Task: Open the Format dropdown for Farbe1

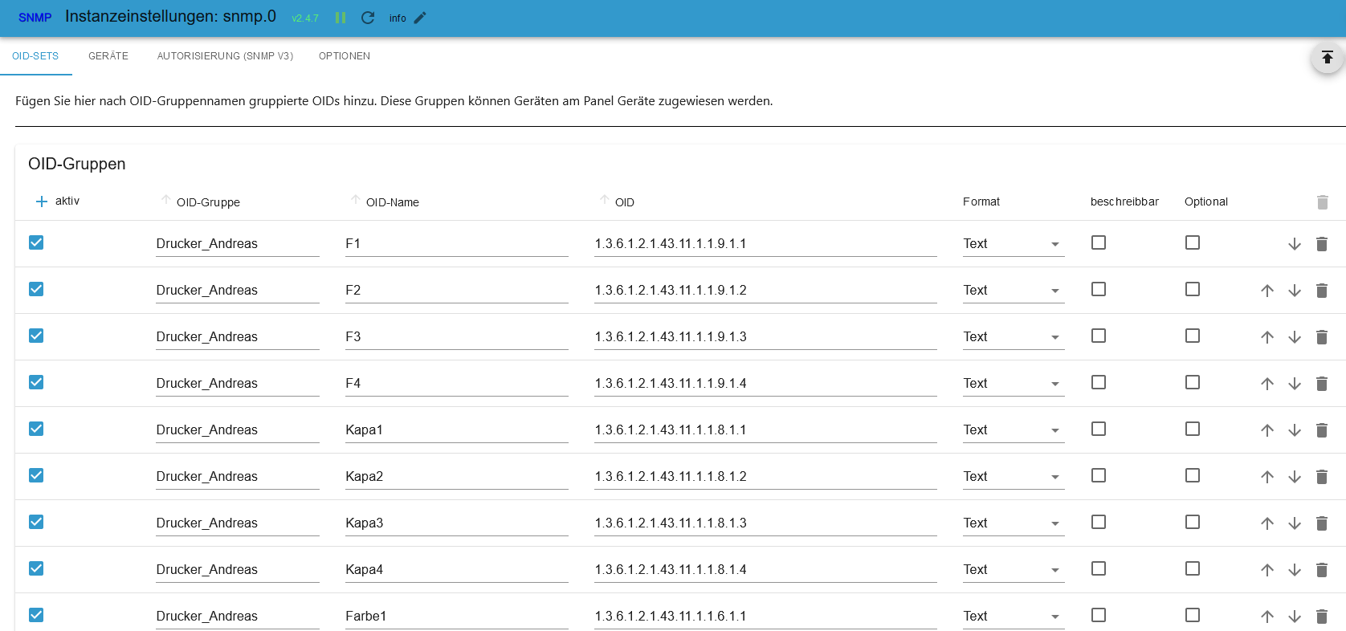Action: [1014, 617]
